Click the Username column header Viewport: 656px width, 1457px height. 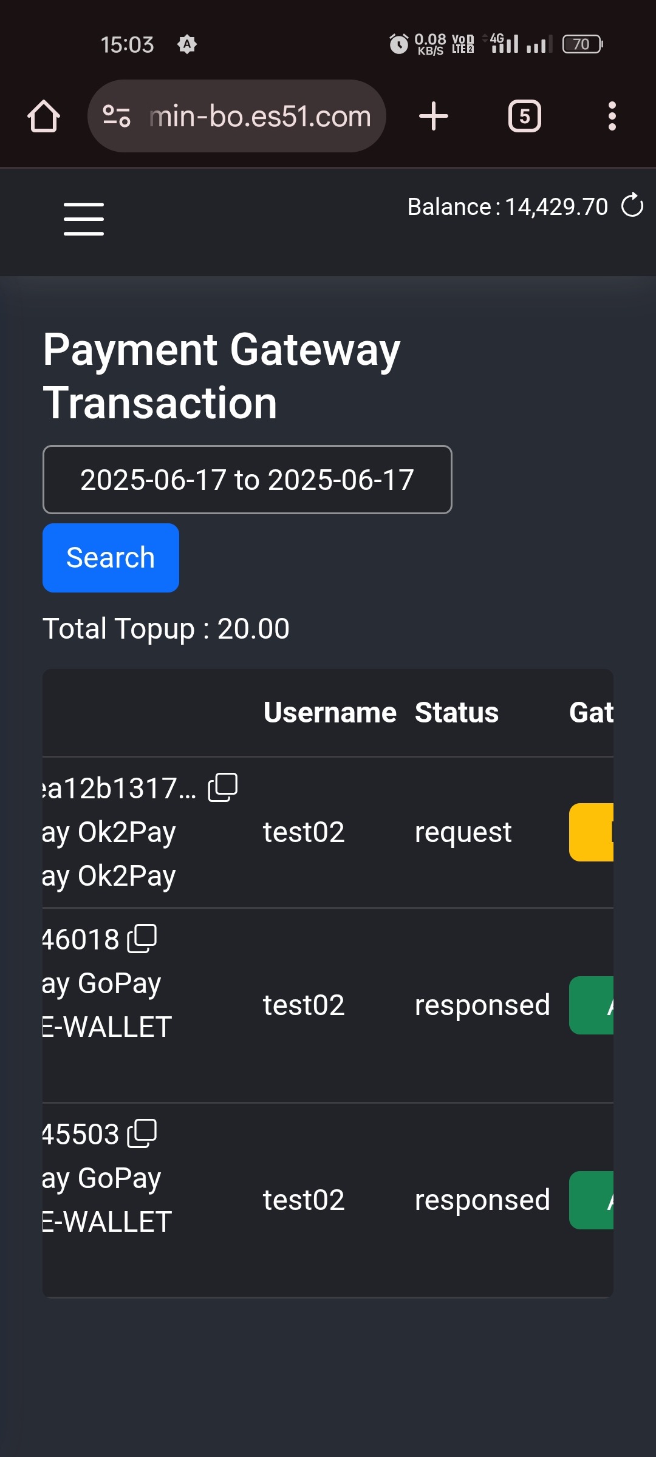coord(330,713)
